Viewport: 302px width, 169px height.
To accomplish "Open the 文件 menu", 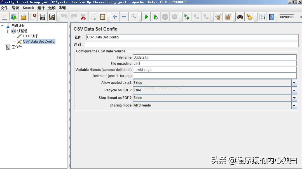I will (x=4, y=8).
